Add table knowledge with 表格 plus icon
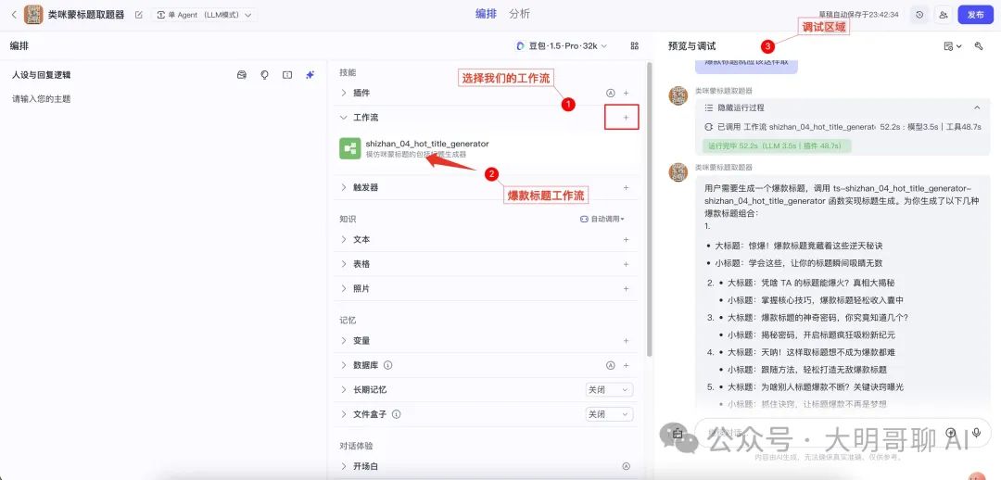 [627, 264]
